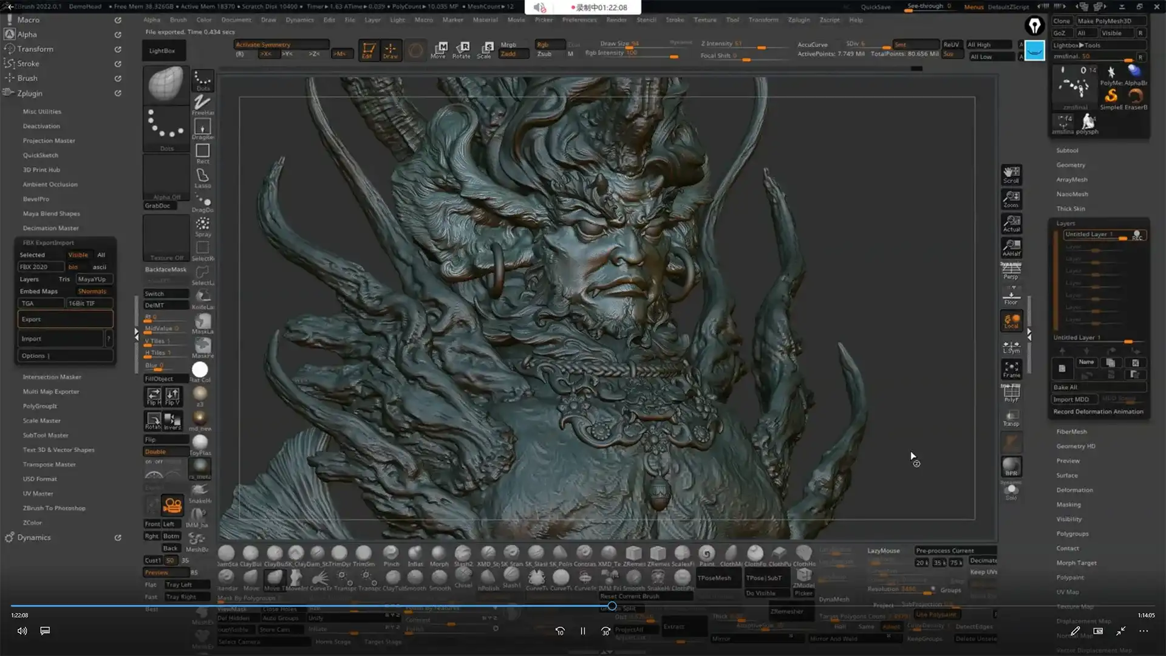
Task: Pause the video playback
Action: [x=582, y=631]
